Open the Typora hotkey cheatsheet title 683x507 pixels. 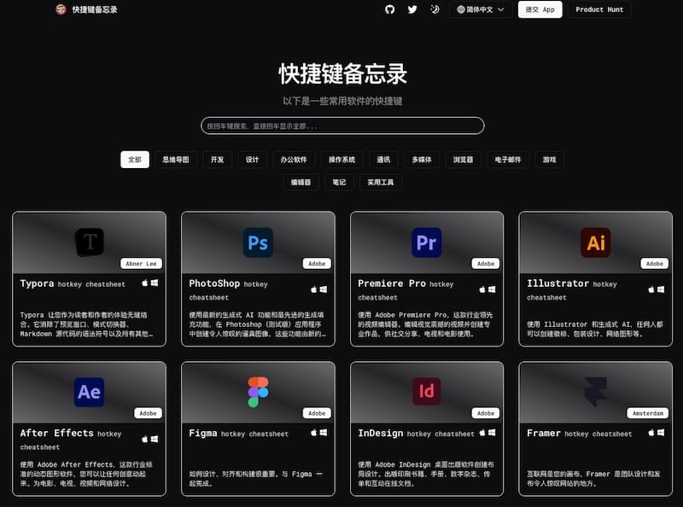pyautogui.click(x=73, y=283)
